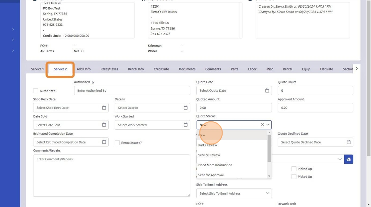Image resolution: width=371 pixels, height=207 pixels.
Task: Collapse the Quote Status dropdown arrow
Action: [x=268, y=125]
